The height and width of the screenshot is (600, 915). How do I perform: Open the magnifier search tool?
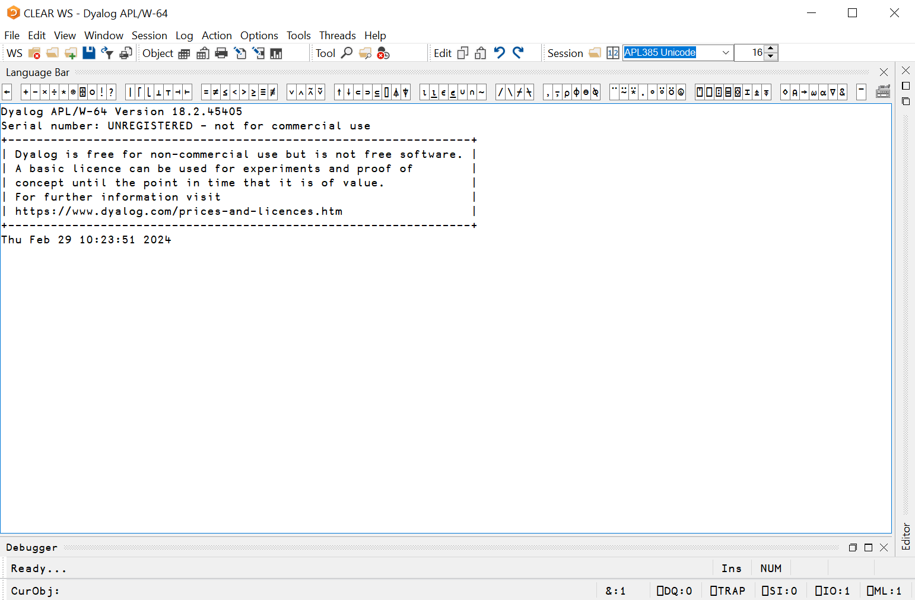pyautogui.click(x=347, y=53)
